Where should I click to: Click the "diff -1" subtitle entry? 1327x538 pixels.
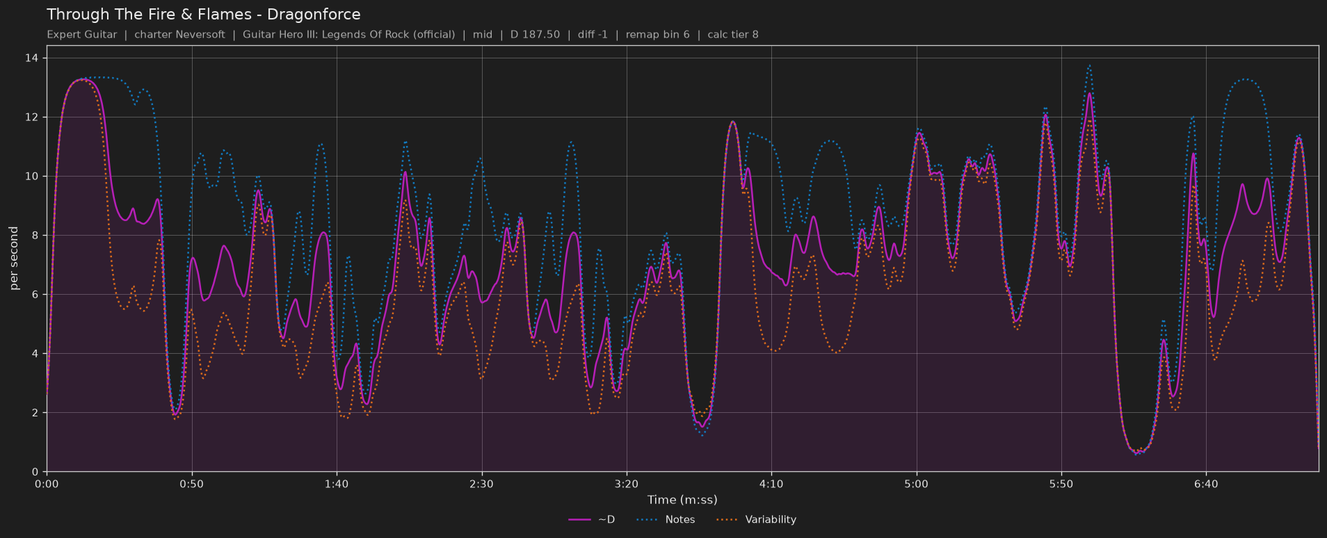(593, 35)
